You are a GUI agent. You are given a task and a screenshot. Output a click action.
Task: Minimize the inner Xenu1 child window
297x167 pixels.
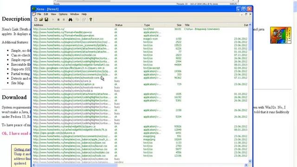[242, 14]
